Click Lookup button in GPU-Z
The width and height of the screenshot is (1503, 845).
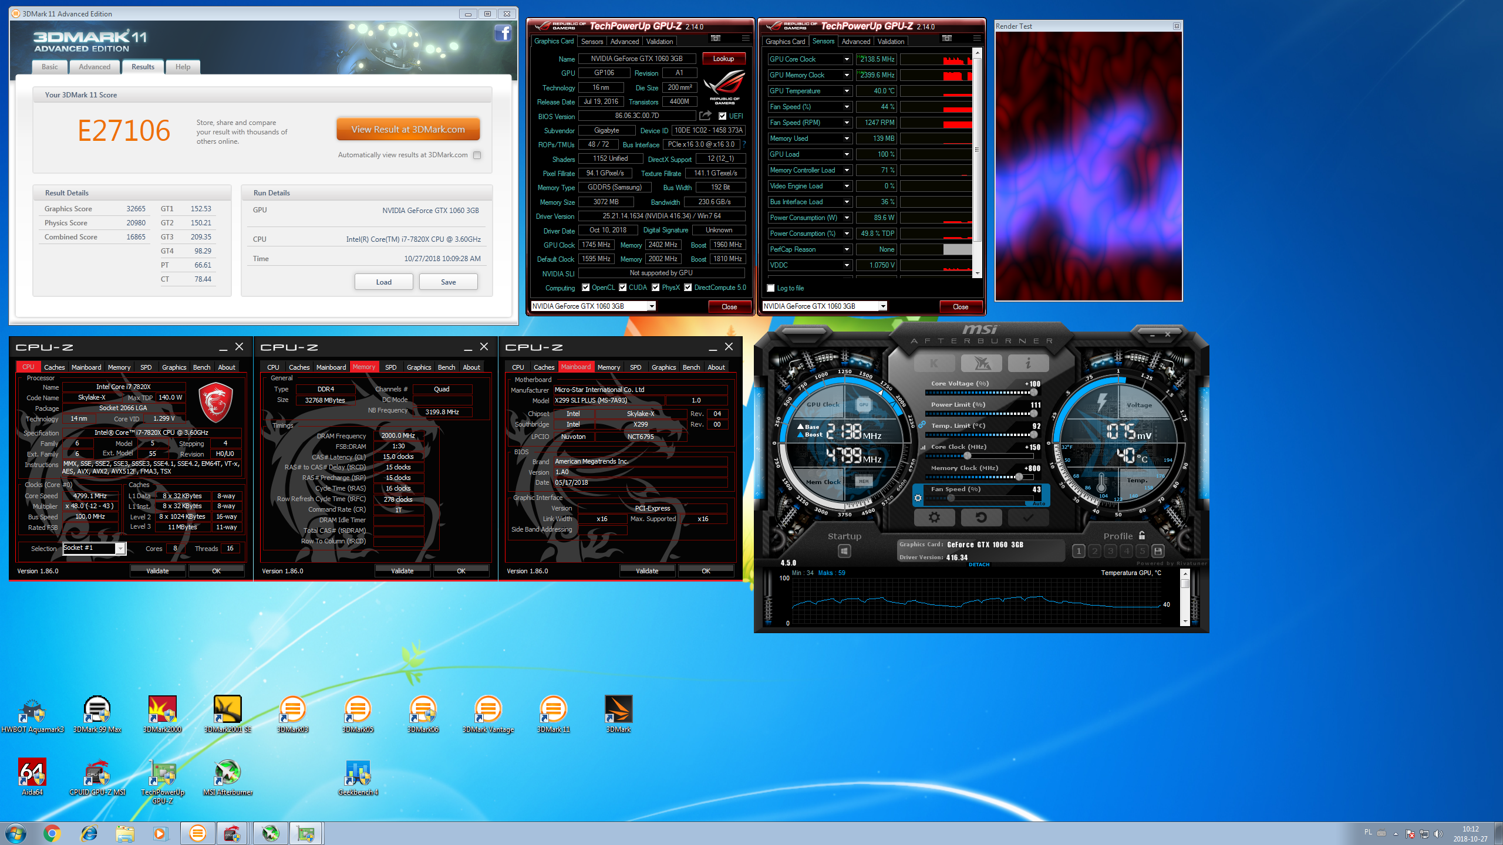tap(723, 59)
